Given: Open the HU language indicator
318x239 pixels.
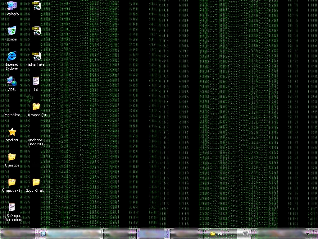Looking at the screenshot, I should click(245, 234).
